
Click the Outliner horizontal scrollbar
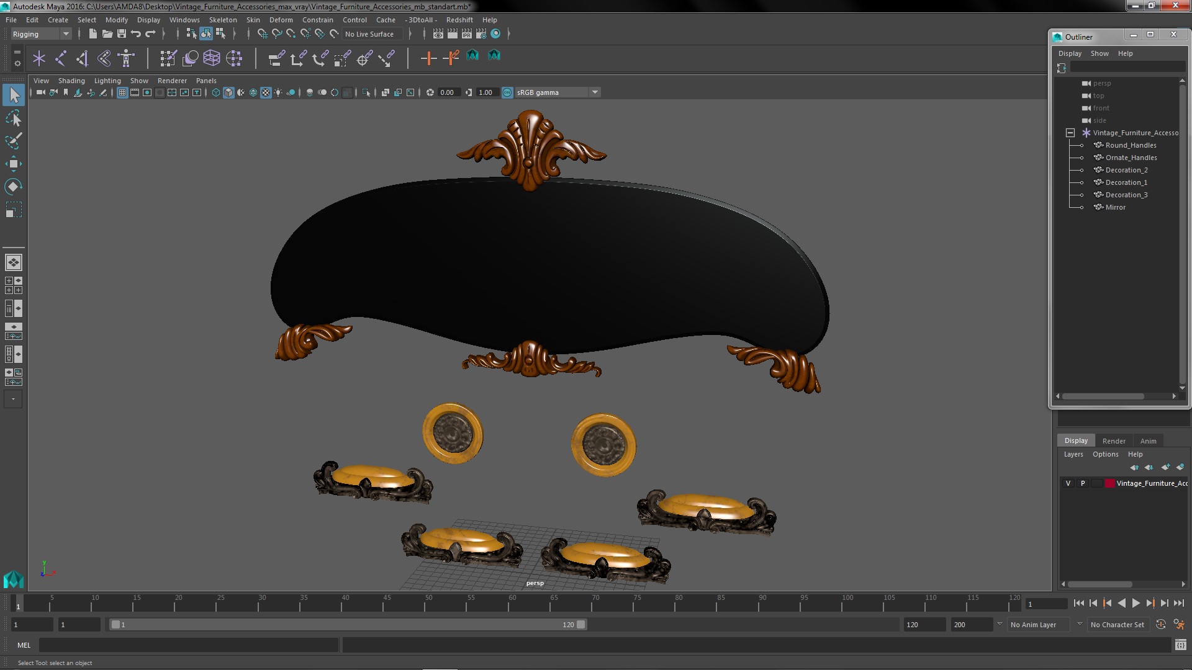click(1103, 396)
